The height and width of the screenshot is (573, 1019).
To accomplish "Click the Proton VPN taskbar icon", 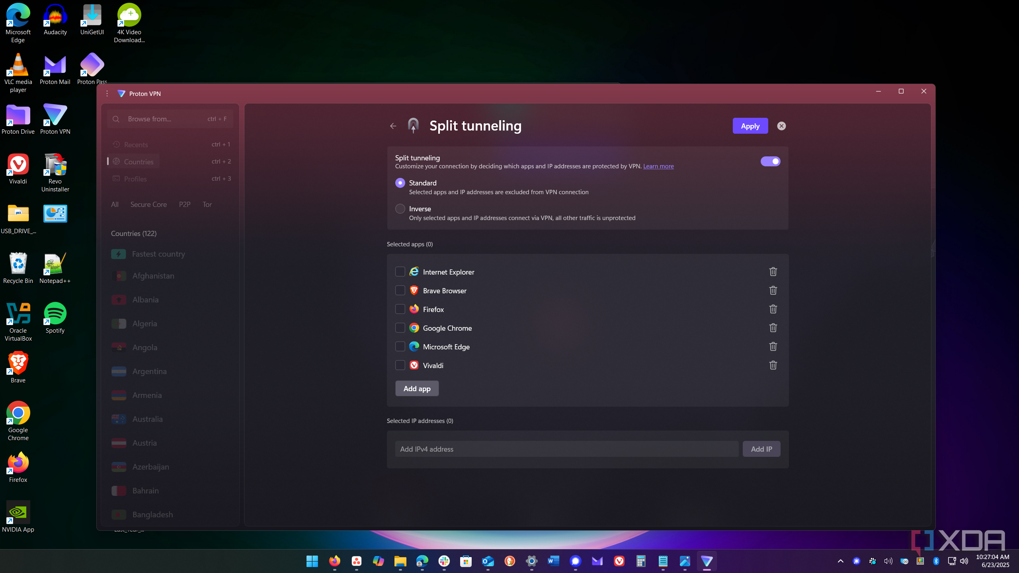I will point(707,561).
